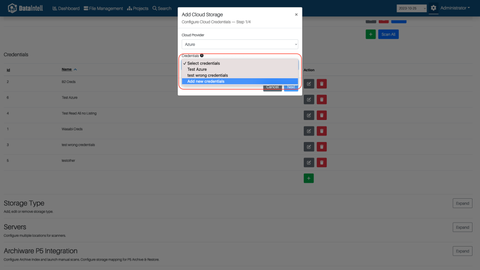
Task: Open the Cloud Provider Azure dropdown
Action: point(240,45)
